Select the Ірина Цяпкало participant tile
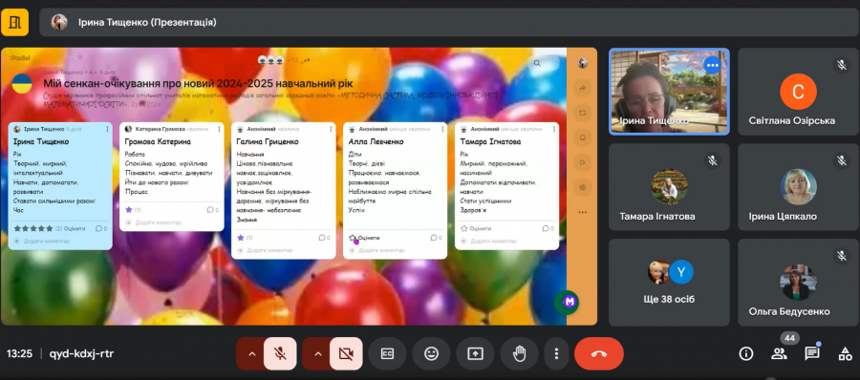The height and width of the screenshot is (380, 860). point(798,187)
